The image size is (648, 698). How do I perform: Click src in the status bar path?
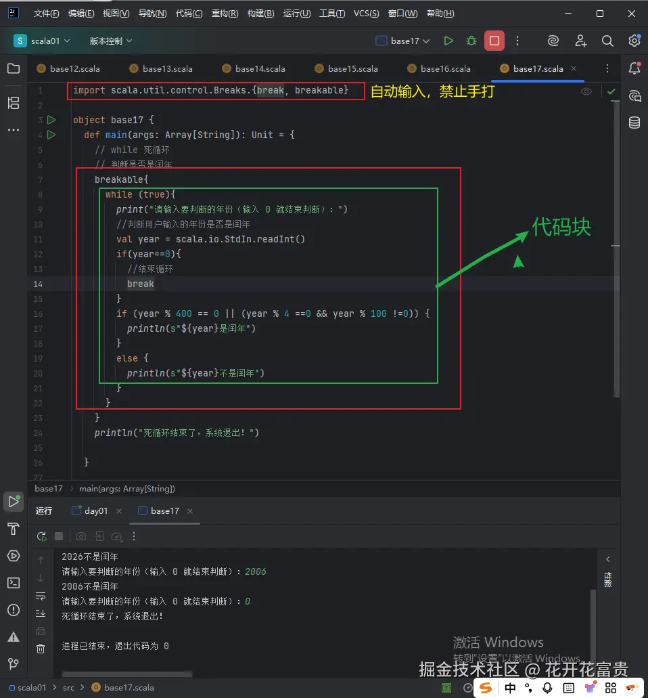(68, 687)
